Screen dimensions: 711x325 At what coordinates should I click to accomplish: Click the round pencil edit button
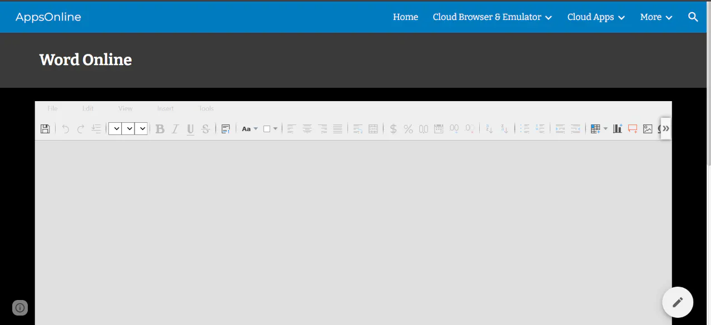tap(678, 302)
